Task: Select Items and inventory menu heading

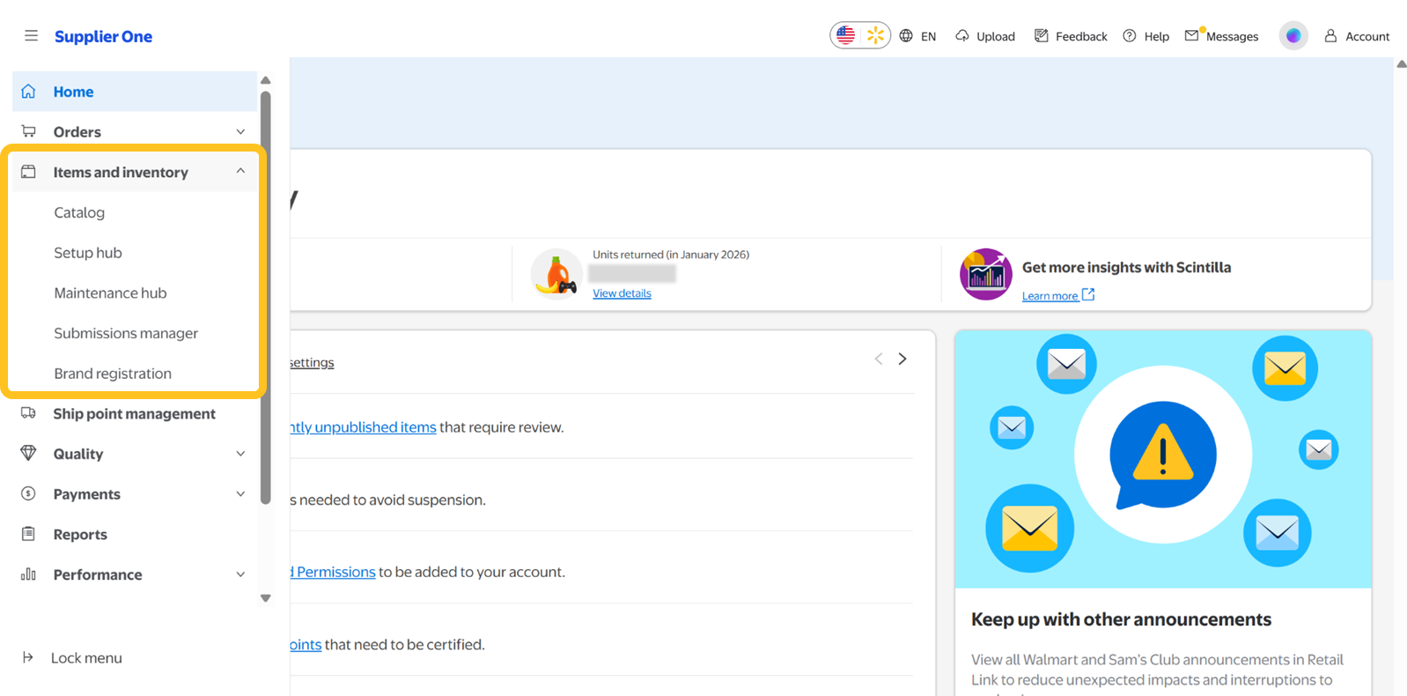Action: tap(121, 172)
